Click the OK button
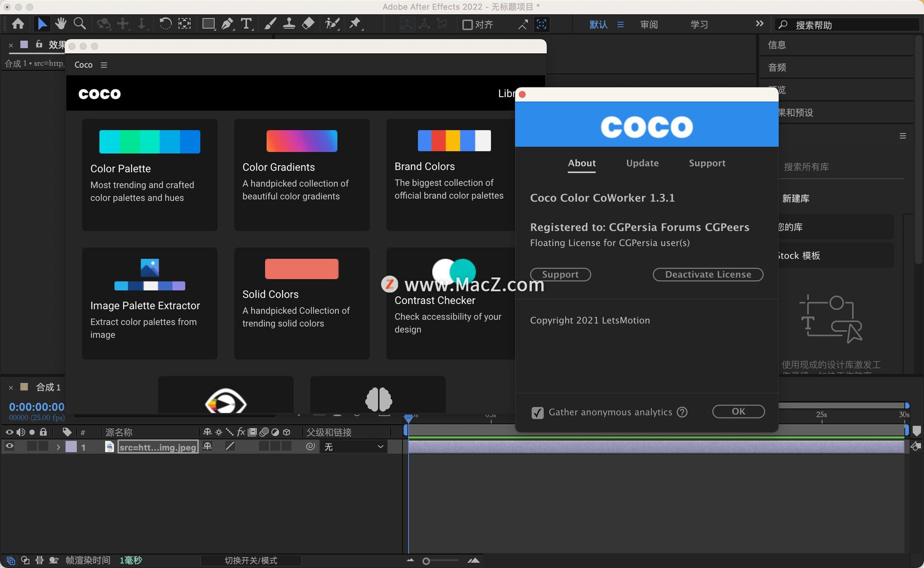 pos(738,411)
